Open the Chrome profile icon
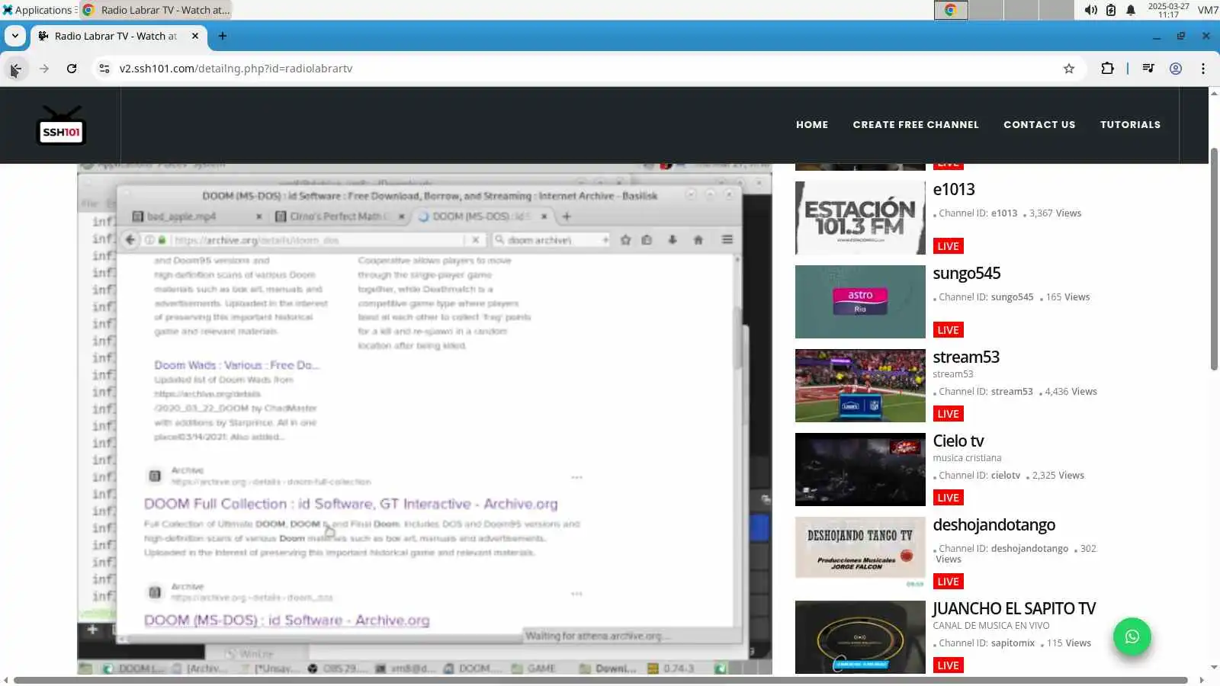The width and height of the screenshot is (1220, 686). [x=1176, y=69]
